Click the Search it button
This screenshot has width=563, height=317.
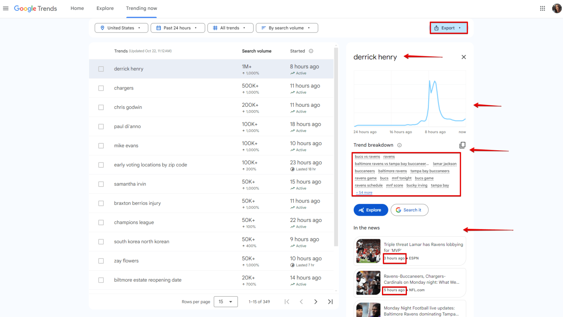[409, 210]
